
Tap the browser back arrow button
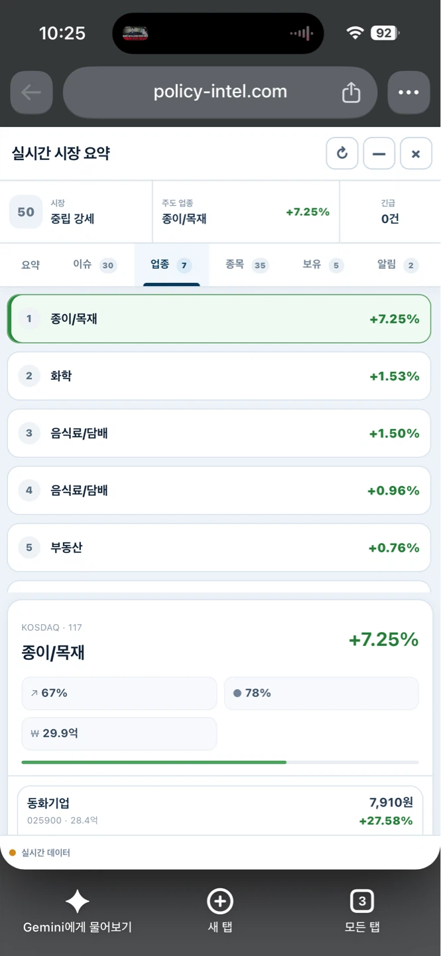pyautogui.click(x=32, y=92)
